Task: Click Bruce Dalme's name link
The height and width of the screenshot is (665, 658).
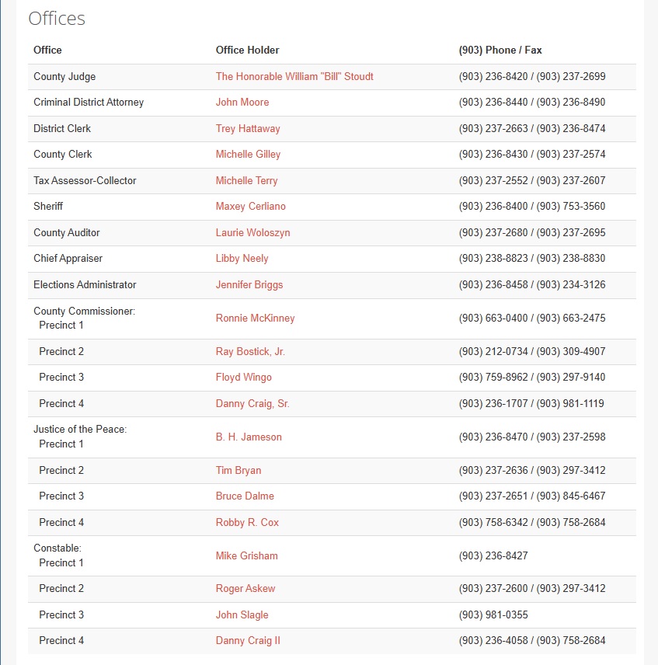Action: pos(245,496)
